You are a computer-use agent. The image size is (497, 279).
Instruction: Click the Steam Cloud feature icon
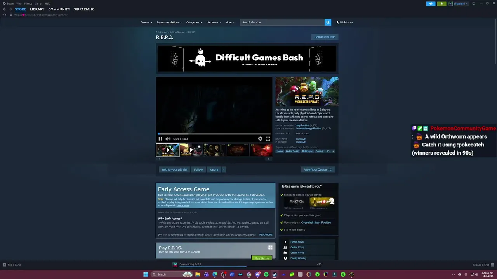click(x=285, y=253)
